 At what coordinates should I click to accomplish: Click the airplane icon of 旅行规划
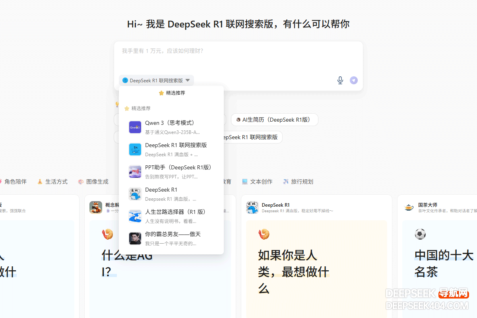[286, 182]
